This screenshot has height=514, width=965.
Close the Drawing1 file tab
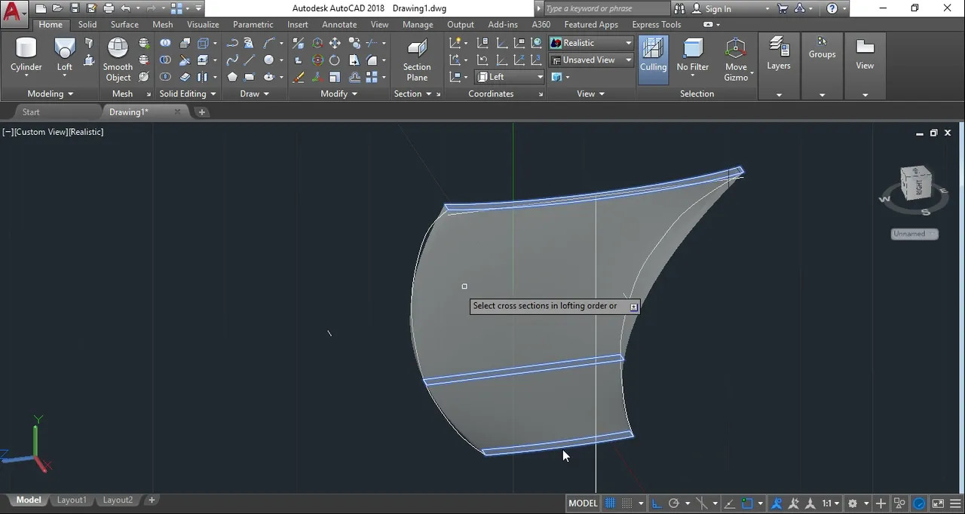tap(177, 112)
